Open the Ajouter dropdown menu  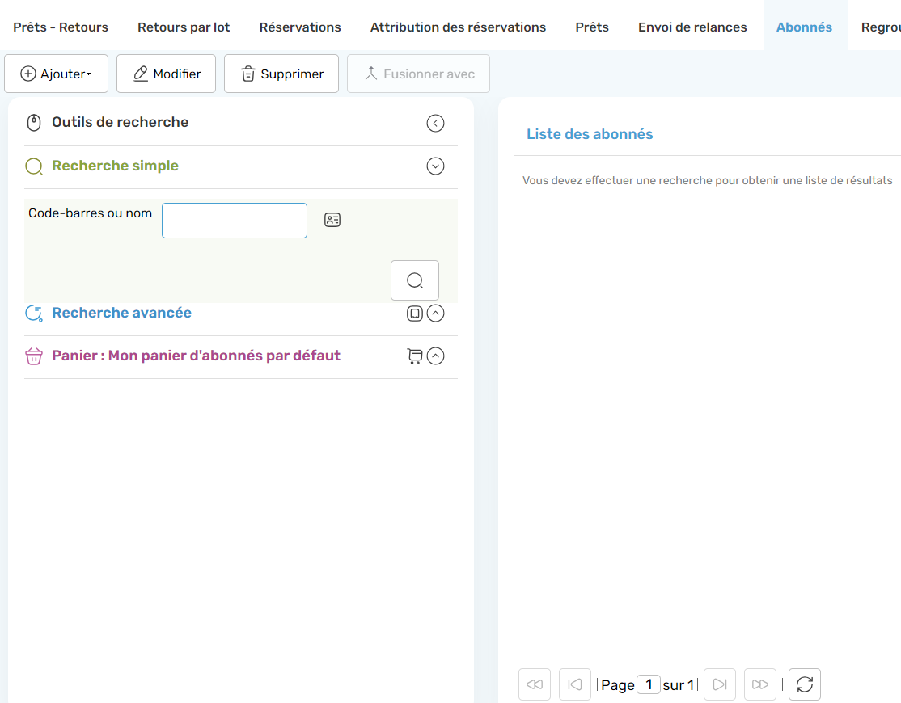pyautogui.click(x=56, y=73)
